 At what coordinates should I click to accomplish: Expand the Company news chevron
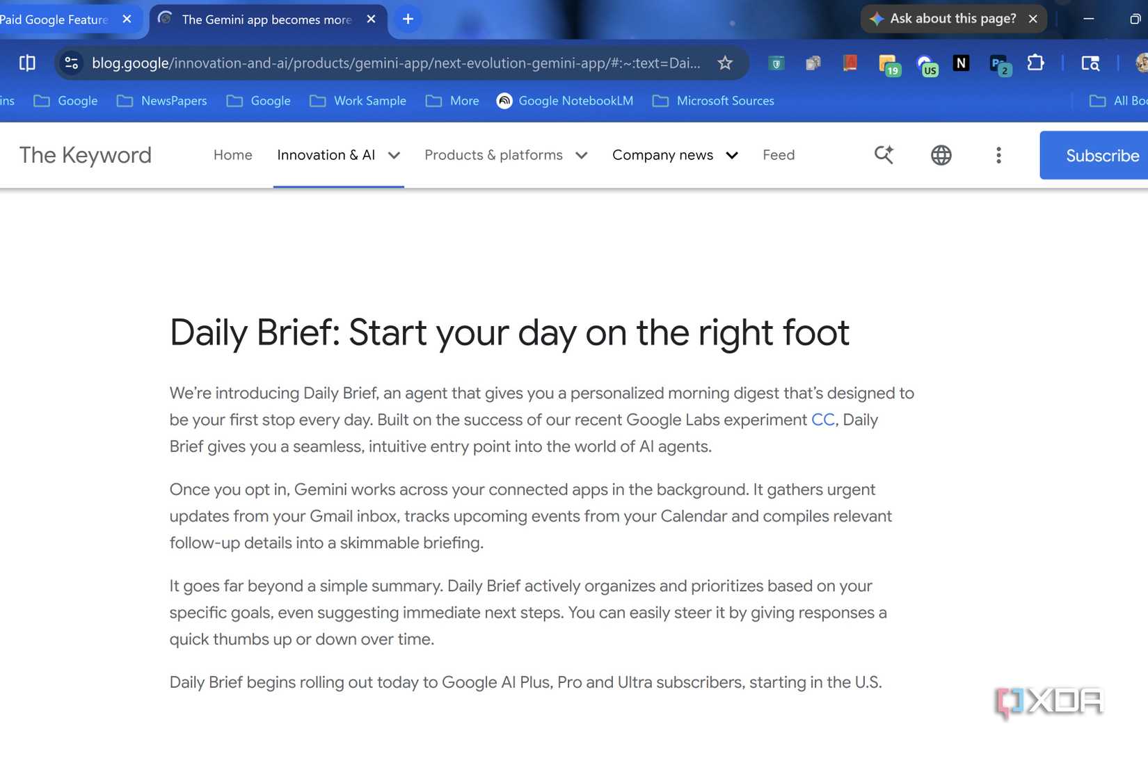pos(732,156)
